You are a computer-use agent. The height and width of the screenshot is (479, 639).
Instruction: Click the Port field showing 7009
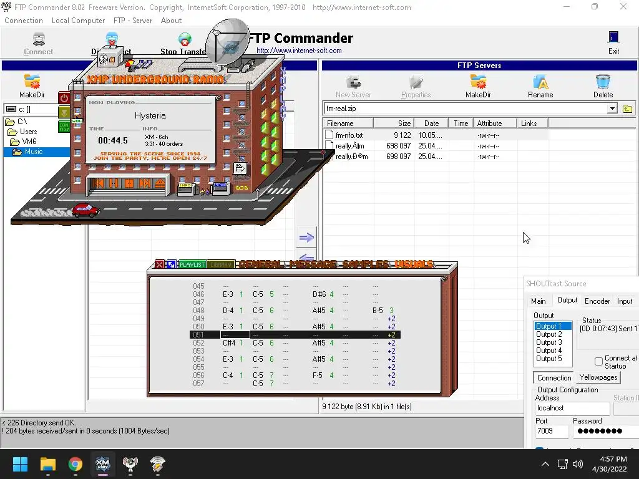(x=552, y=431)
